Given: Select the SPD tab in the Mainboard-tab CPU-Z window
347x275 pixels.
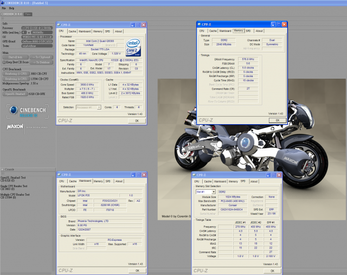Looking at the screenshot, I should (108, 181).
